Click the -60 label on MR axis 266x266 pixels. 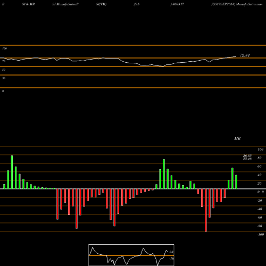260,218
